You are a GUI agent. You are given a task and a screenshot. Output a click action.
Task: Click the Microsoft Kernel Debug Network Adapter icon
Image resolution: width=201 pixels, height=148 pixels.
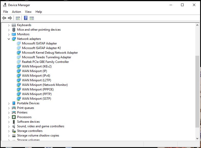pyautogui.click(x=19, y=53)
